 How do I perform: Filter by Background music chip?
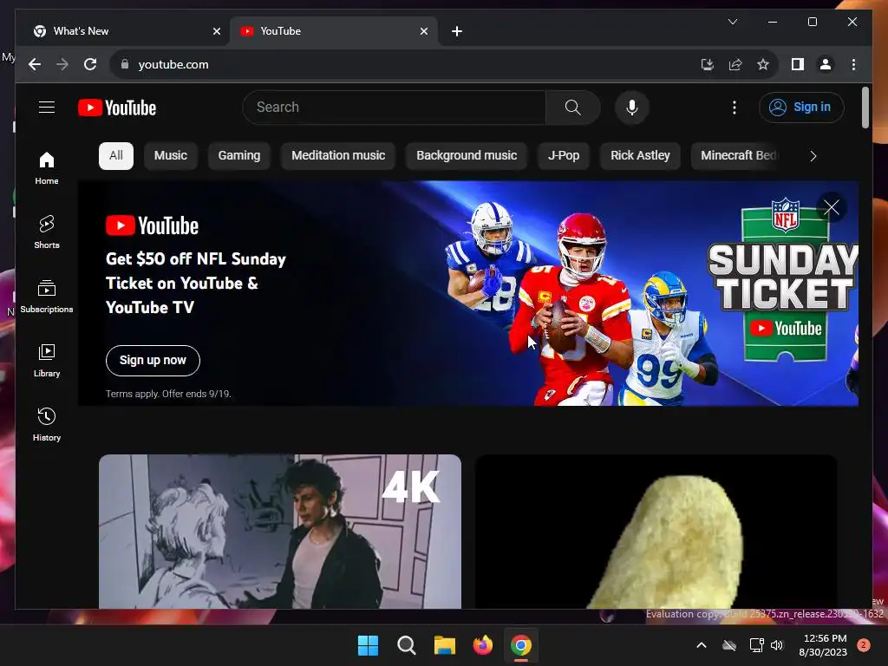[x=467, y=156]
